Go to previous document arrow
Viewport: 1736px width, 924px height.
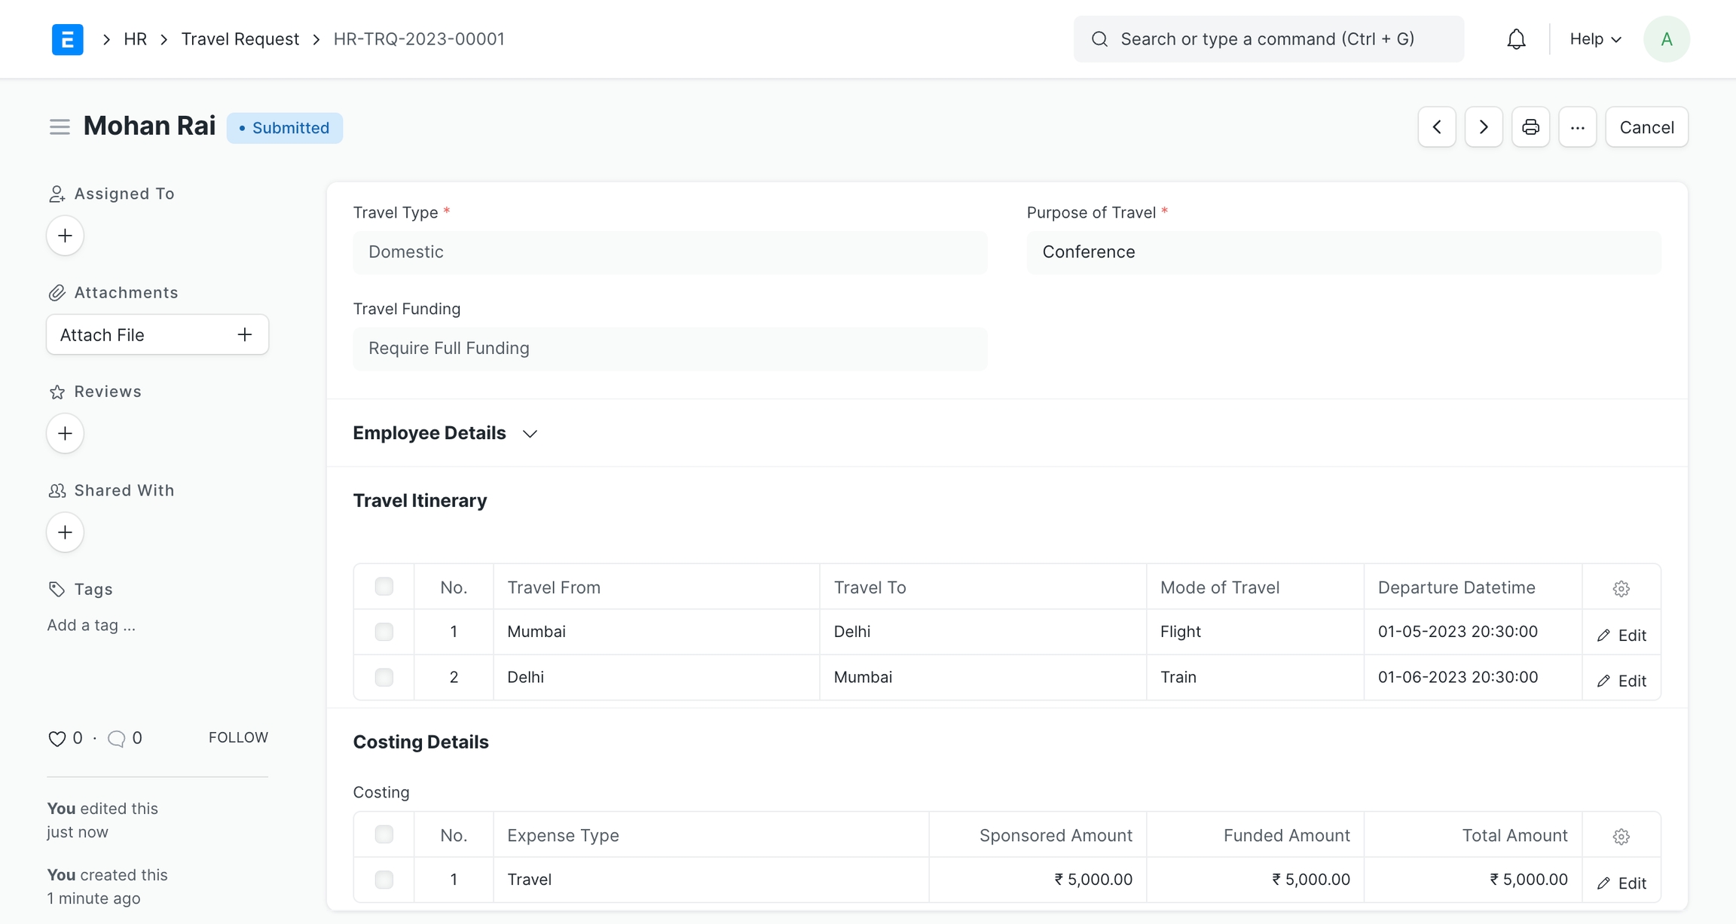[x=1437, y=127]
